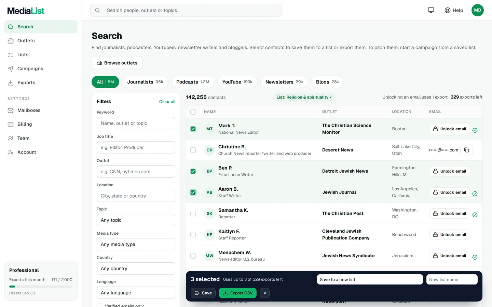The height and width of the screenshot is (307, 492).
Task: Select Christine R.'s row checkbox
Action: (x=193, y=150)
